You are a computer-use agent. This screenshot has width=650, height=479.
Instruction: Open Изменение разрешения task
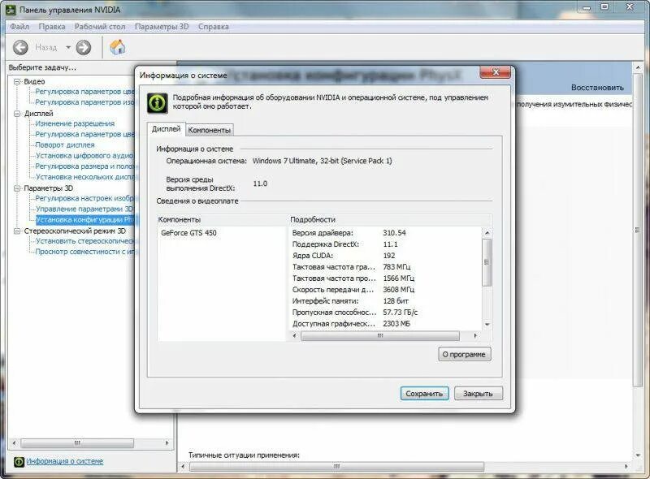(75, 123)
